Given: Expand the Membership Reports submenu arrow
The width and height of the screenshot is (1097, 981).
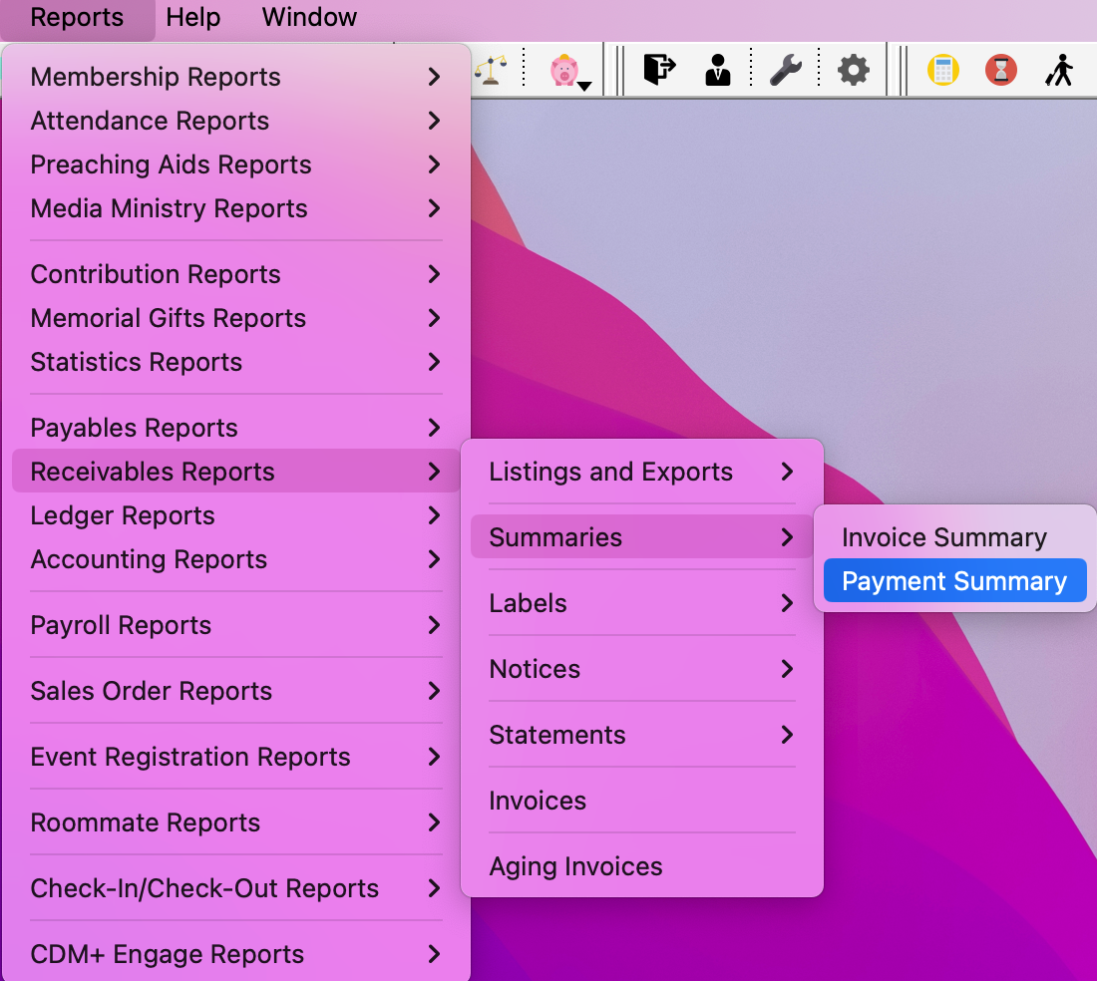Looking at the screenshot, I should coord(434,77).
